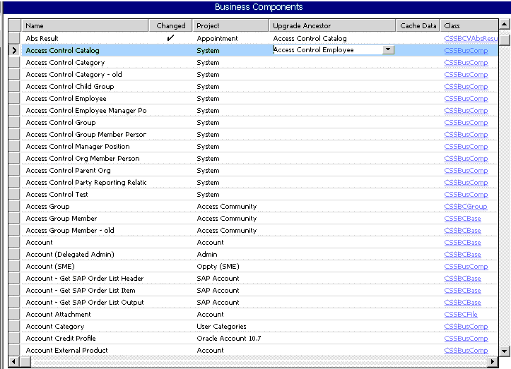The height and width of the screenshot is (369, 511).
Task: Open CSSBusComp link for Account Category
Action: 466,327
